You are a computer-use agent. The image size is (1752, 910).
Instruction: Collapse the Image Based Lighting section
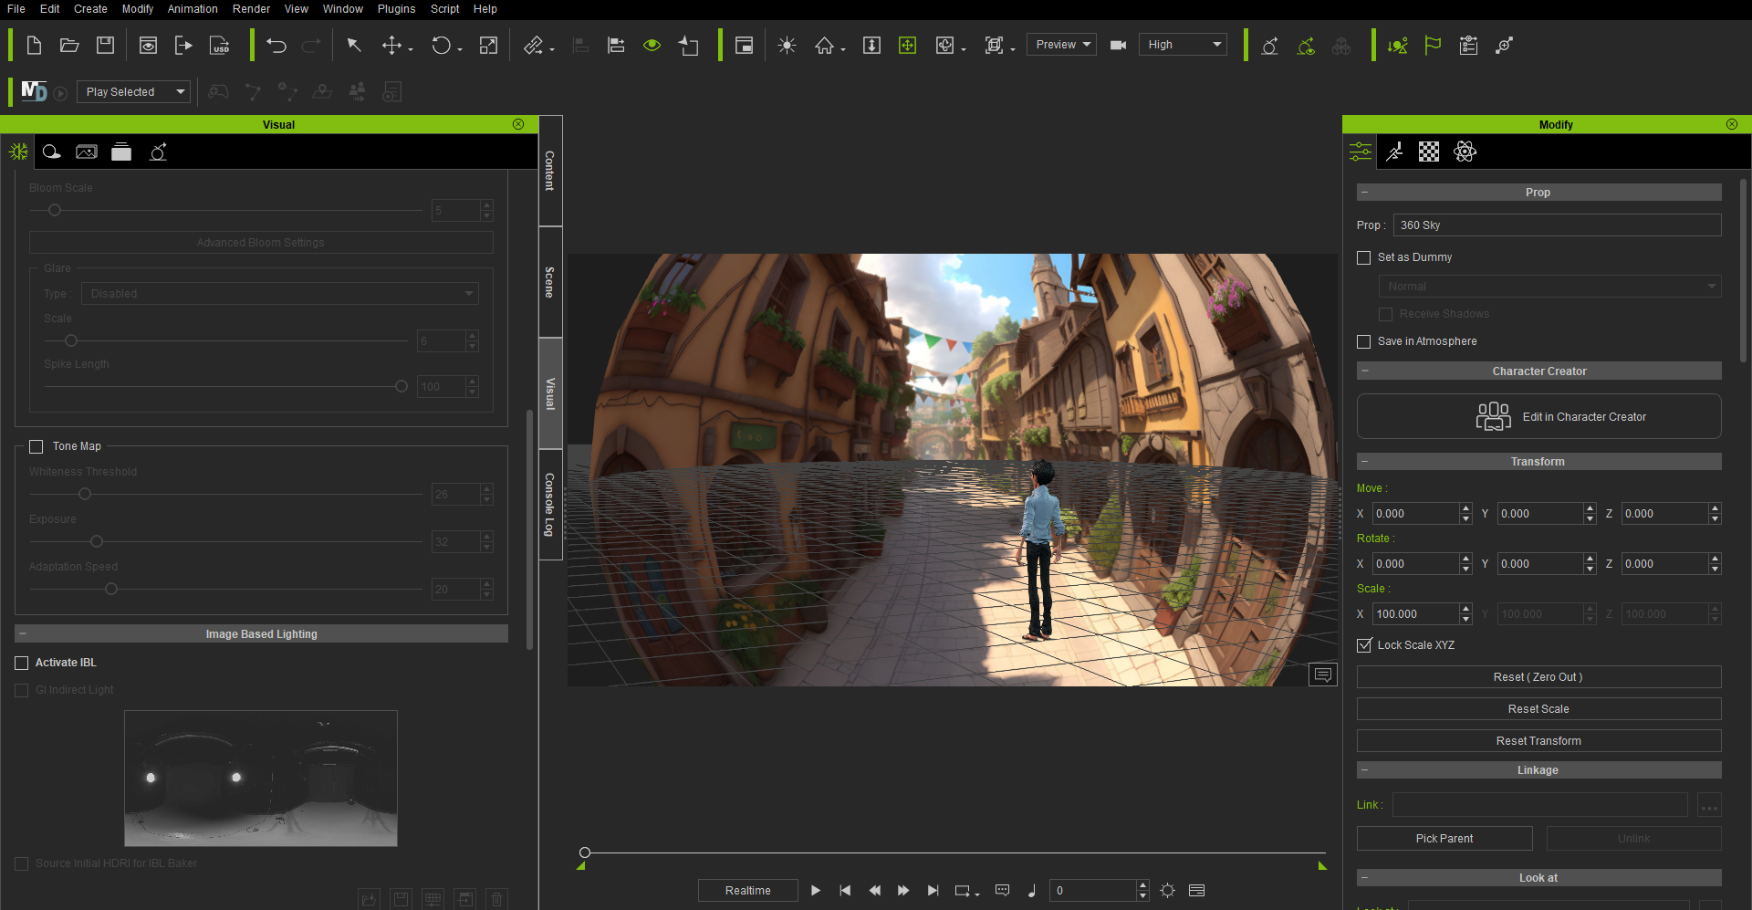click(x=261, y=633)
